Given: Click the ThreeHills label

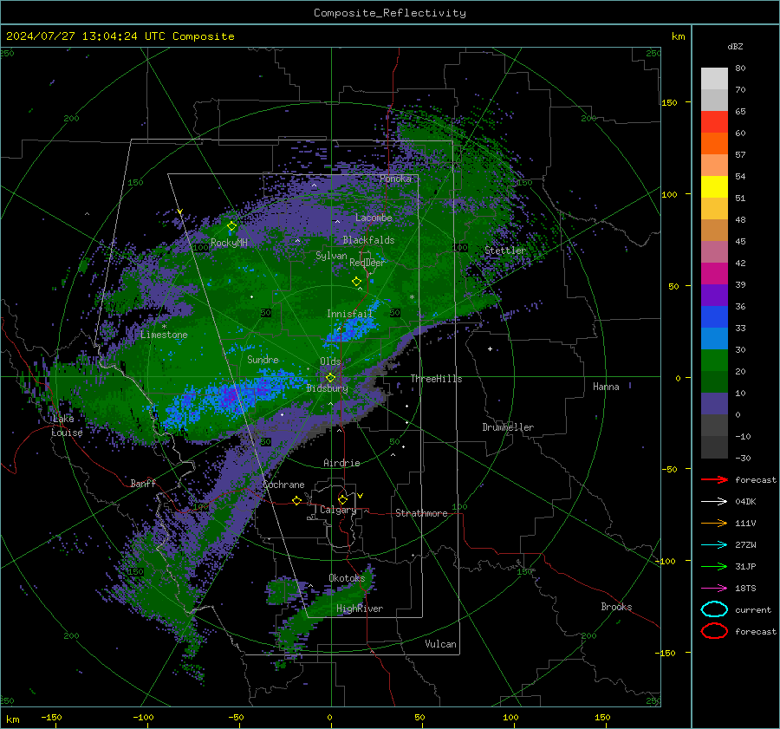Looking at the screenshot, I should pos(436,379).
